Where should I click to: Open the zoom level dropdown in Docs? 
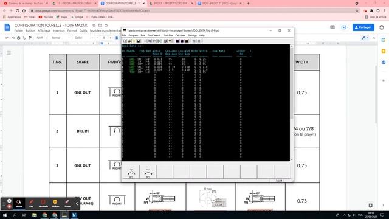(x=41, y=38)
